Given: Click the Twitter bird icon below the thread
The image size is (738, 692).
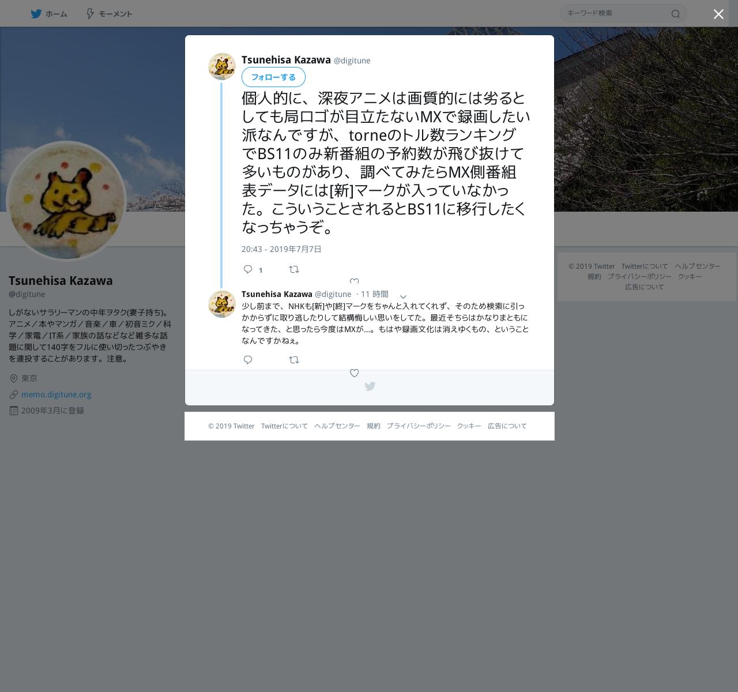Looking at the screenshot, I should [370, 386].
